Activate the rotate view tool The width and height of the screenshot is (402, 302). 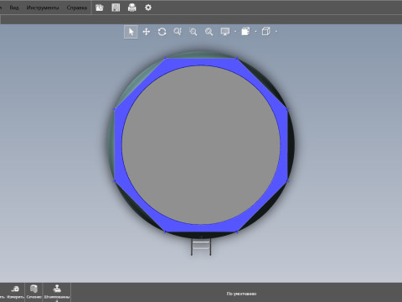[162, 32]
